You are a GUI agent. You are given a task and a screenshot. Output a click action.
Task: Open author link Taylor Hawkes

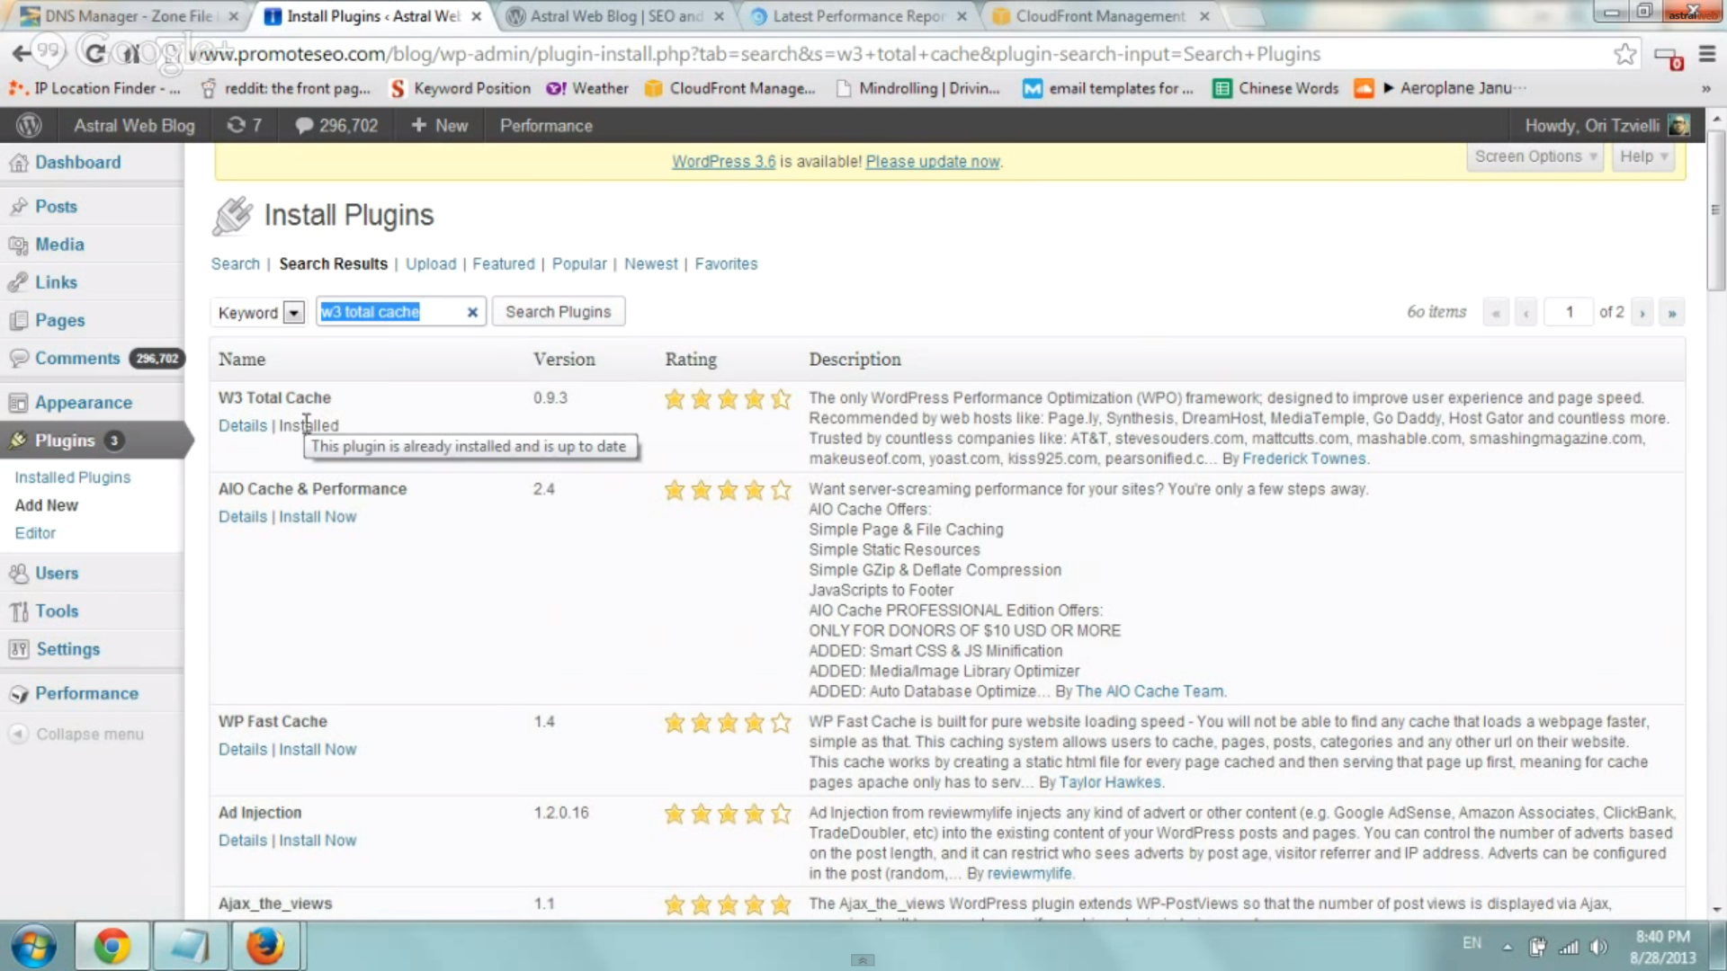point(1110,782)
